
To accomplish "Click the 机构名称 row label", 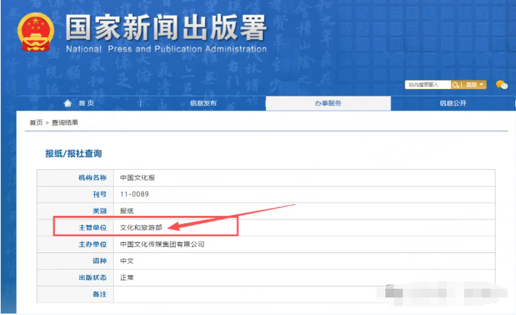I will [93, 178].
